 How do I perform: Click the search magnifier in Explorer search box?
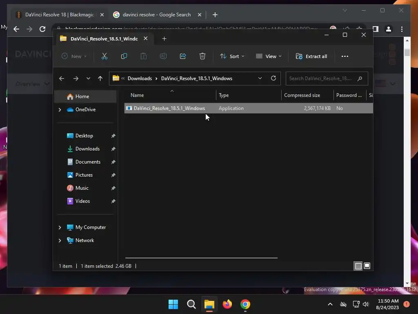[x=360, y=78]
